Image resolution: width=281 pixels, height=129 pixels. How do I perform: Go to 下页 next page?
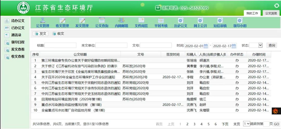click(225, 124)
